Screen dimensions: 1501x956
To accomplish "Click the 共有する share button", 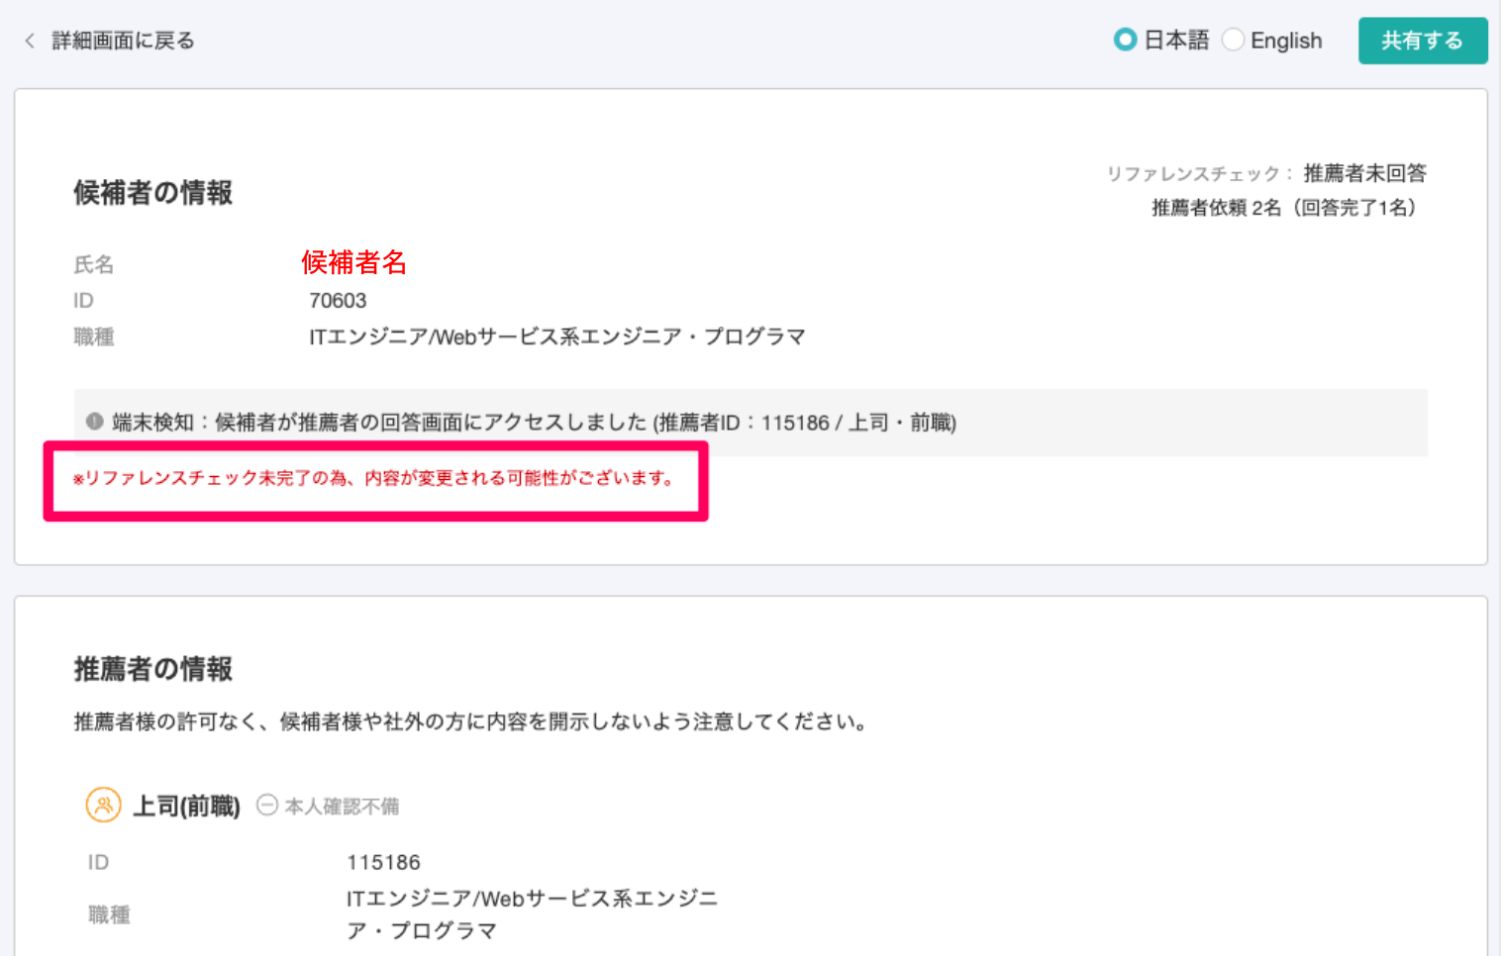I will pyautogui.click(x=1423, y=41).
